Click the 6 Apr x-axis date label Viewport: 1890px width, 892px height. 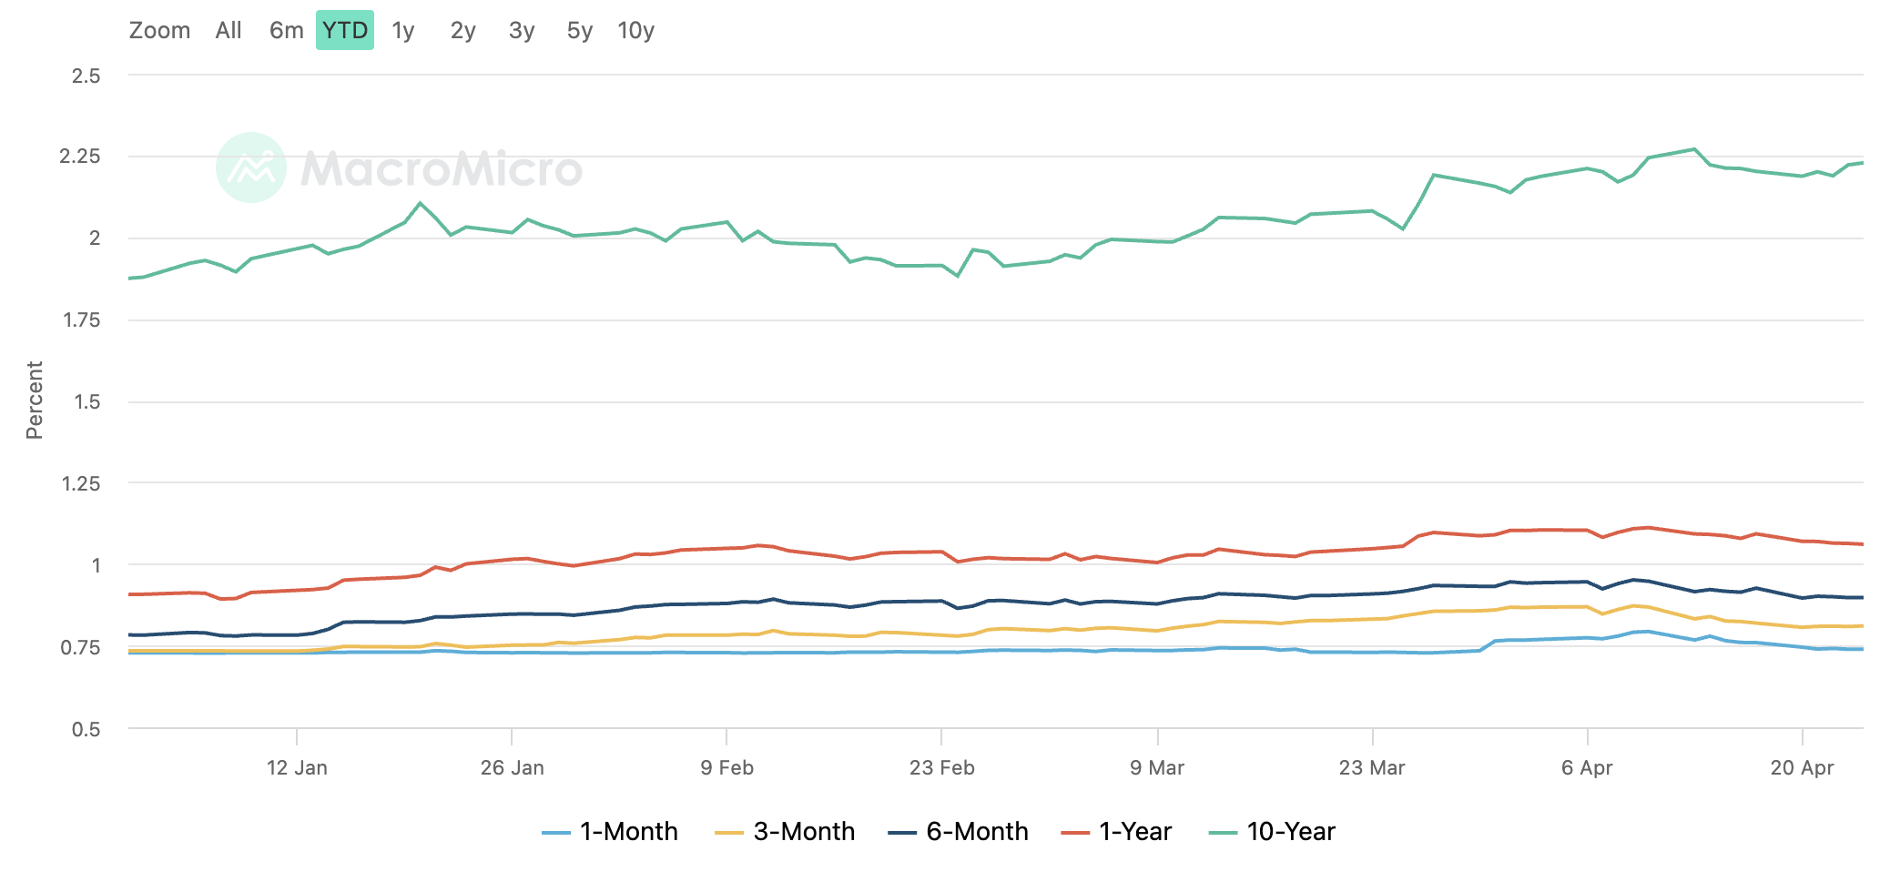[x=1587, y=767]
